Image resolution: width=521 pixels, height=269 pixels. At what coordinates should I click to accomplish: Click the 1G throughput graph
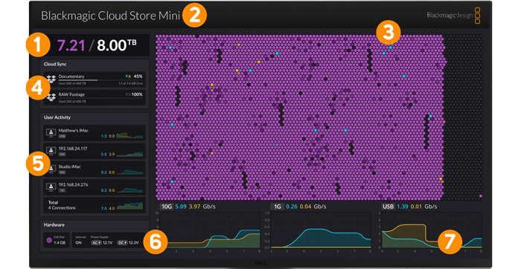coord(321,230)
